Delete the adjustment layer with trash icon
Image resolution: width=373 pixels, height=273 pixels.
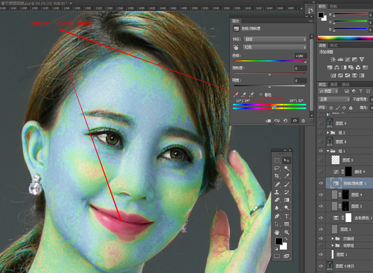click(x=303, y=121)
